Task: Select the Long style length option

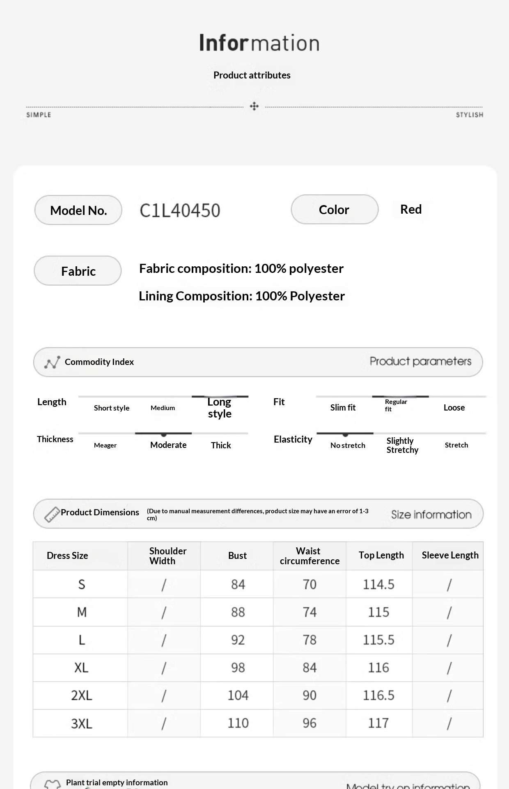Action: click(220, 407)
